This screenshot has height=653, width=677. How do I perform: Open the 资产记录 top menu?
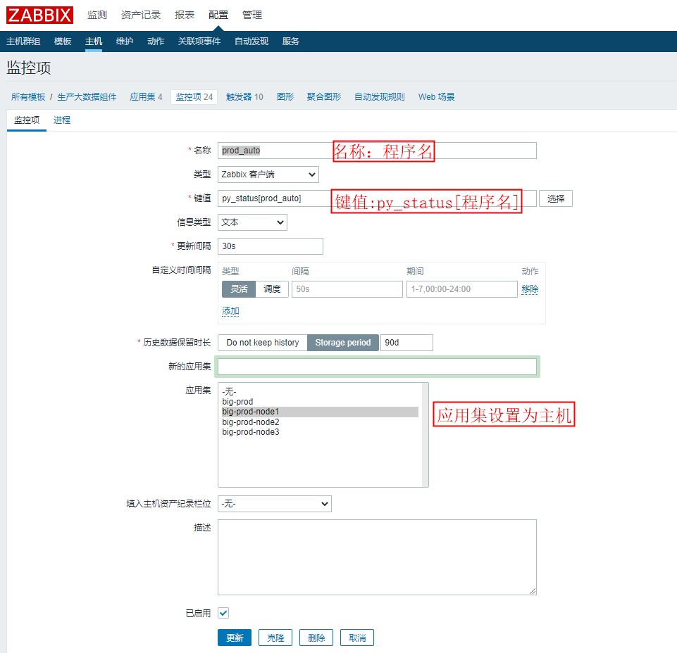141,15
